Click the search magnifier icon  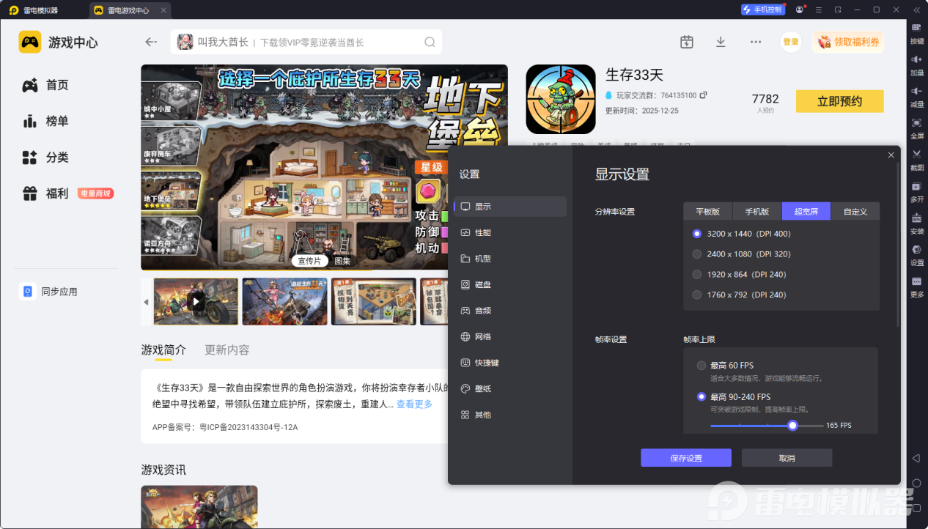pos(430,42)
